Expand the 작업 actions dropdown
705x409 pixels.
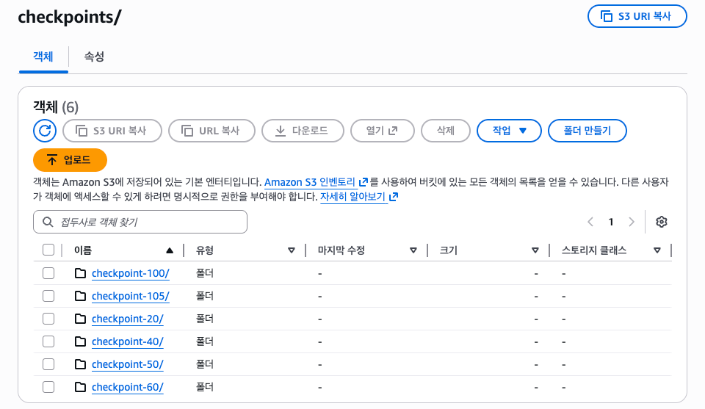[x=509, y=131]
